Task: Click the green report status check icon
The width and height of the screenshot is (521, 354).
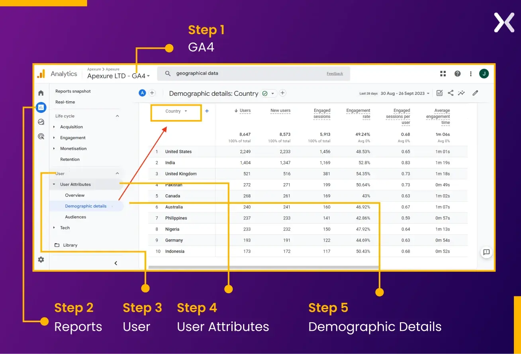Action: (x=265, y=94)
